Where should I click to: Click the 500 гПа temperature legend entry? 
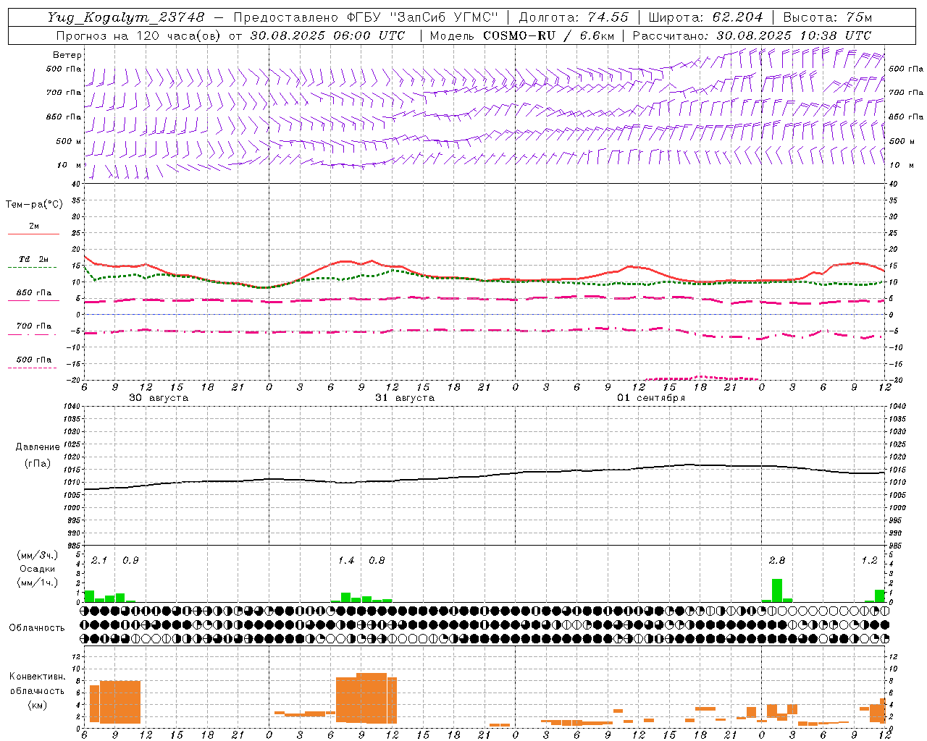pyautogui.click(x=33, y=360)
